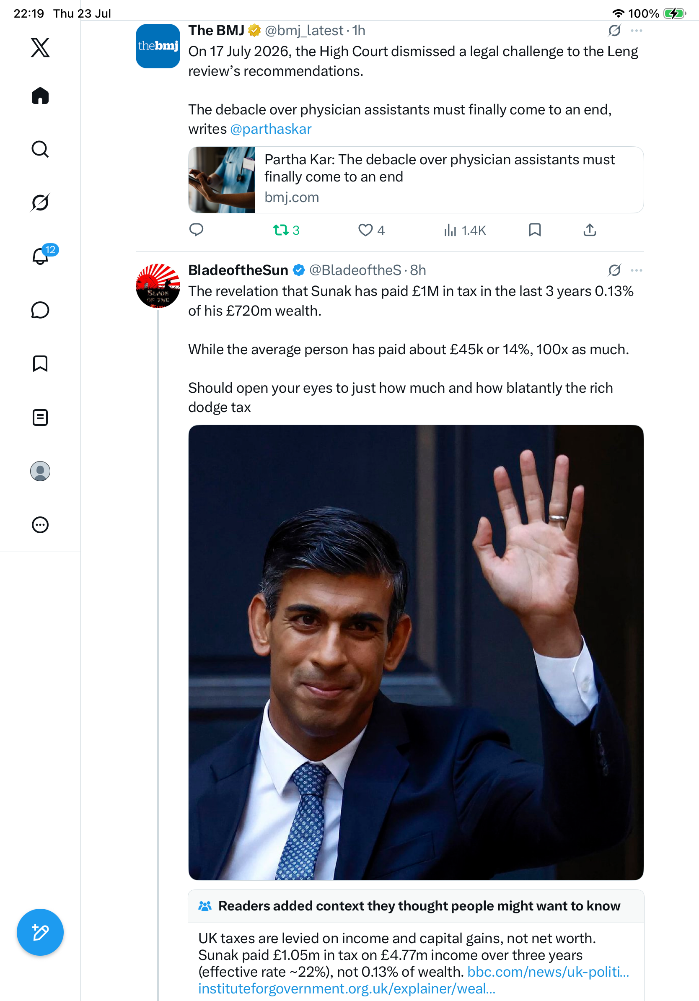This screenshot has width=699, height=1001.
Task: Open the instituteforgovernment.org.uk context link
Action: point(347,988)
